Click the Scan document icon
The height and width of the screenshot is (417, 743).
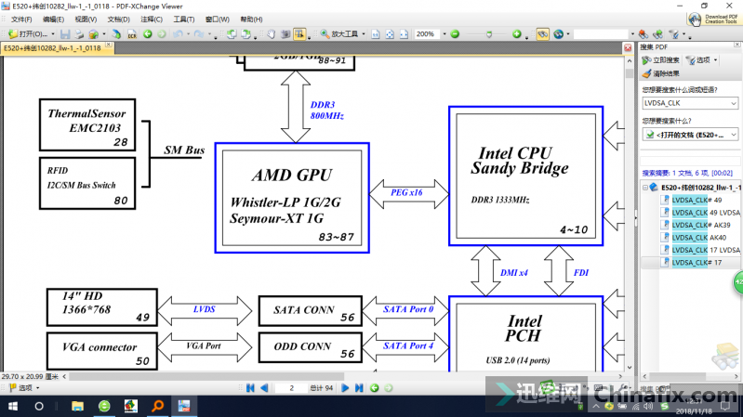coord(116,34)
